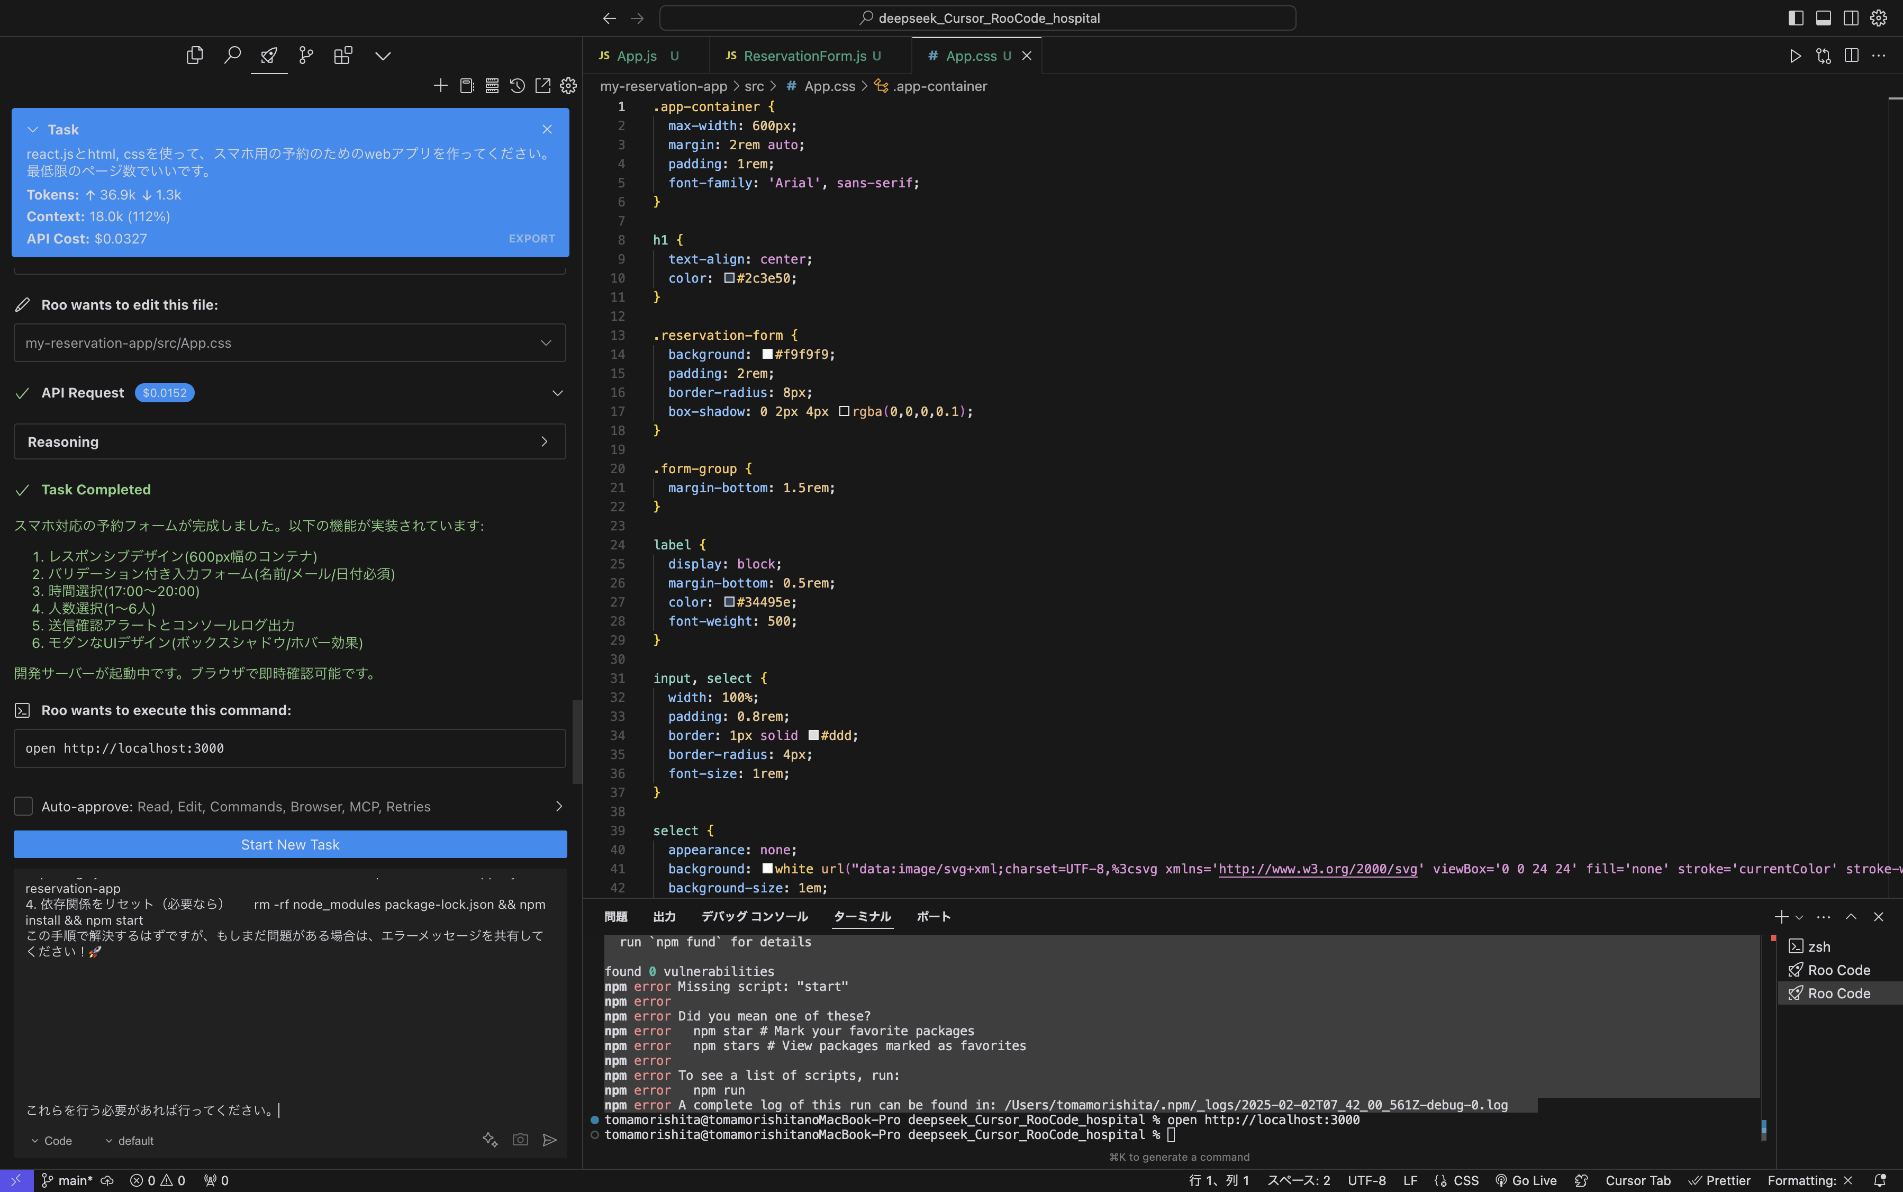The width and height of the screenshot is (1903, 1192).
Task: Open the Code mode dropdown
Action: coord(52,1141)
